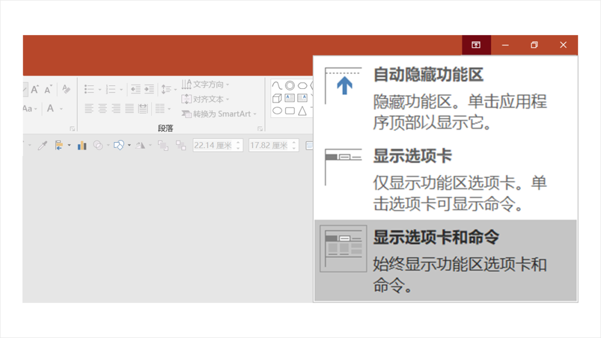Select 显示选项卡 option
The height and width of the screenshot is (338, 601).
[446, 179]
